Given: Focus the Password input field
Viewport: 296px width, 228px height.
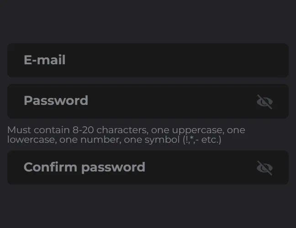Looking at the screenshot, I should tap(148, 101).
